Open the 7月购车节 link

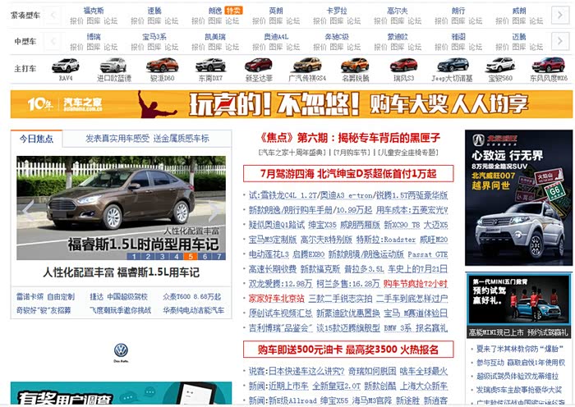pyautogui.click(x=352, y=153)
